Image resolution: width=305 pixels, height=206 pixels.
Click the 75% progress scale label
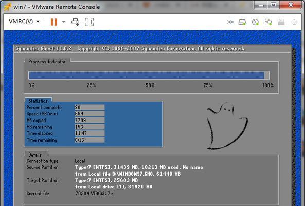(208, 85)
